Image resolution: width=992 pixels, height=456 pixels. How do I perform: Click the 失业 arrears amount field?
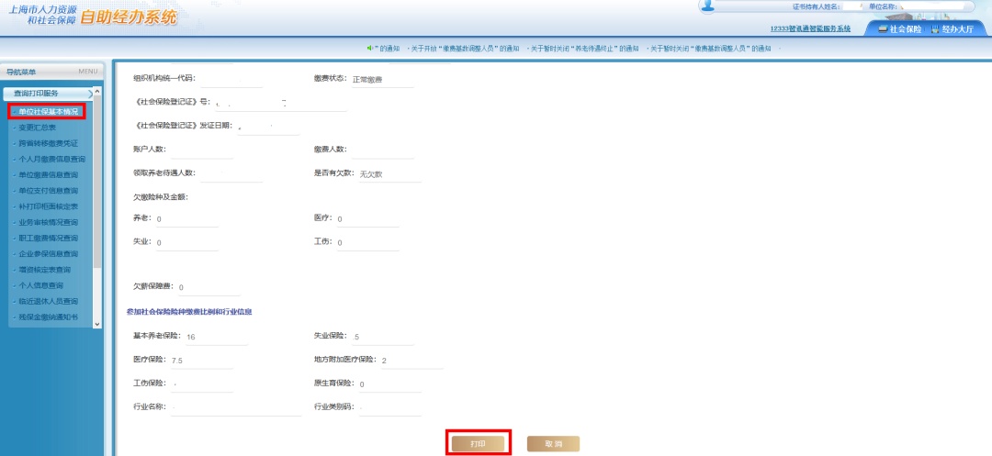click(186, 242)
